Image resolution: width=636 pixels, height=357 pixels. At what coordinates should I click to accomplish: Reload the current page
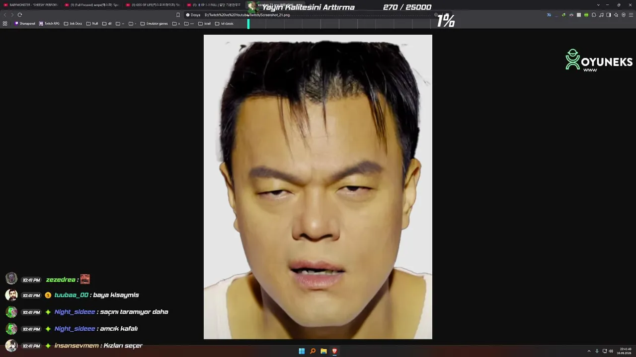tap(20, 15)
